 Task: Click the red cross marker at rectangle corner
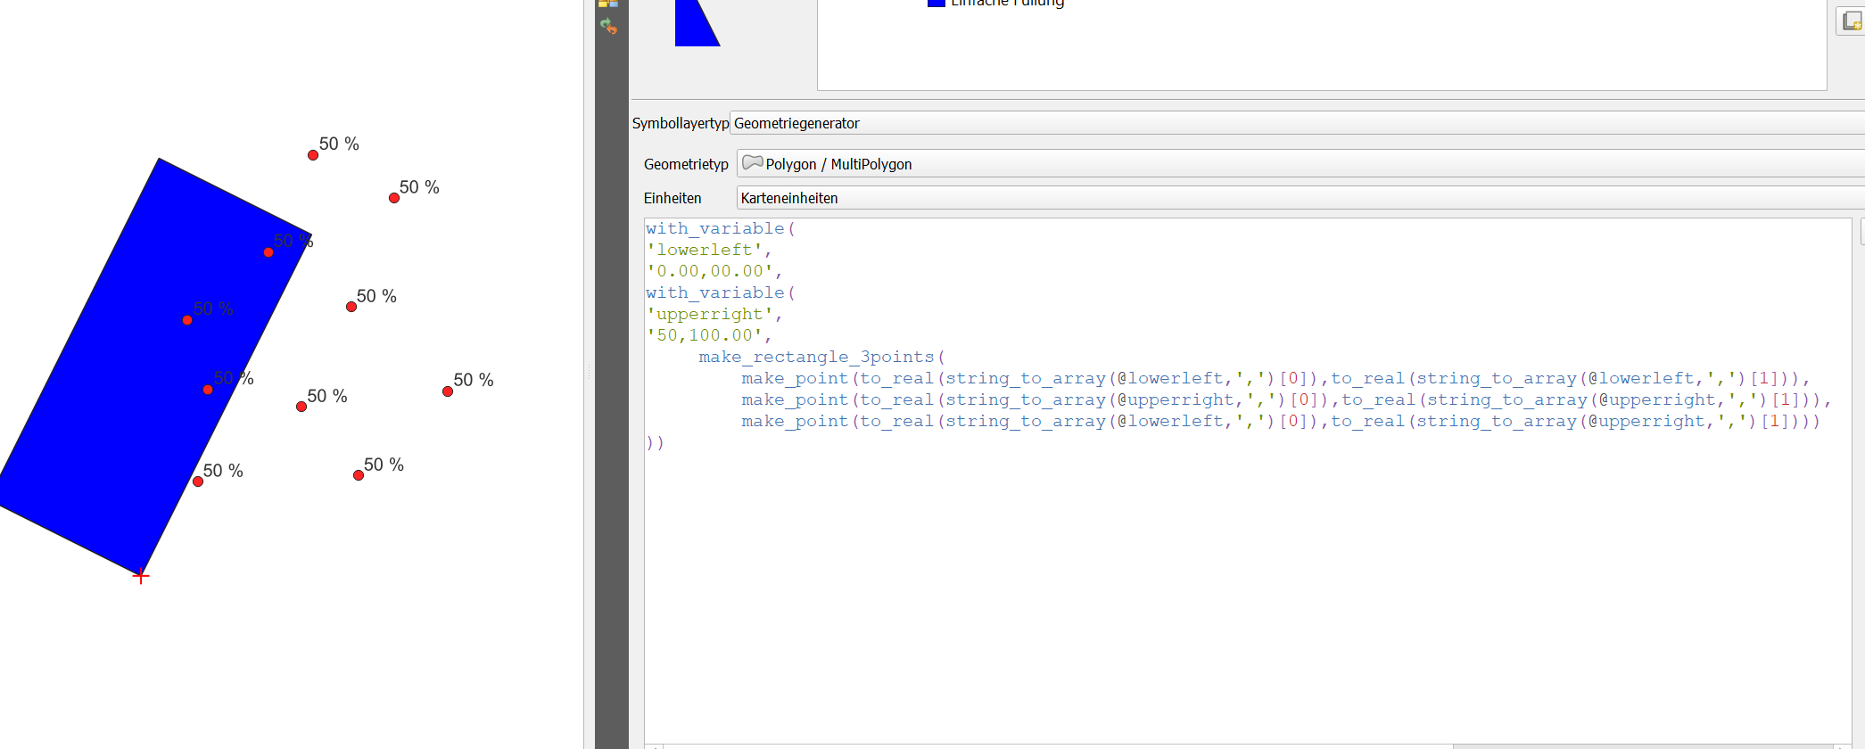coord(141,576)
